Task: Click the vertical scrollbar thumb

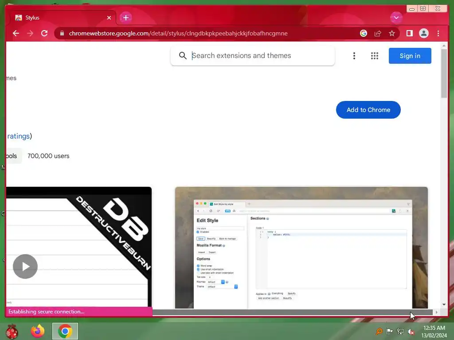Action: 444,73
